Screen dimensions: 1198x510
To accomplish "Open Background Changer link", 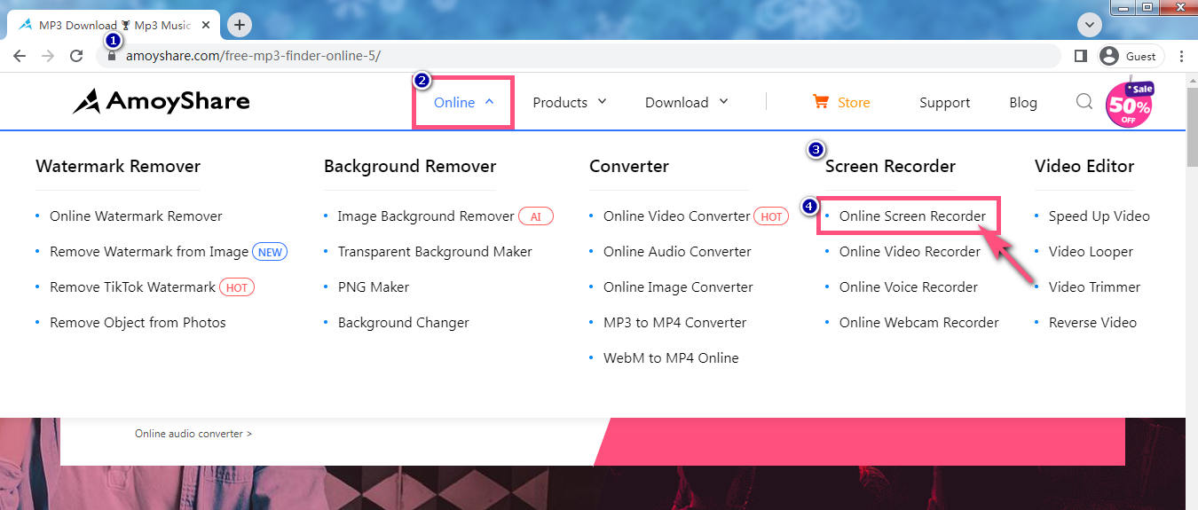I will (404, 322).
